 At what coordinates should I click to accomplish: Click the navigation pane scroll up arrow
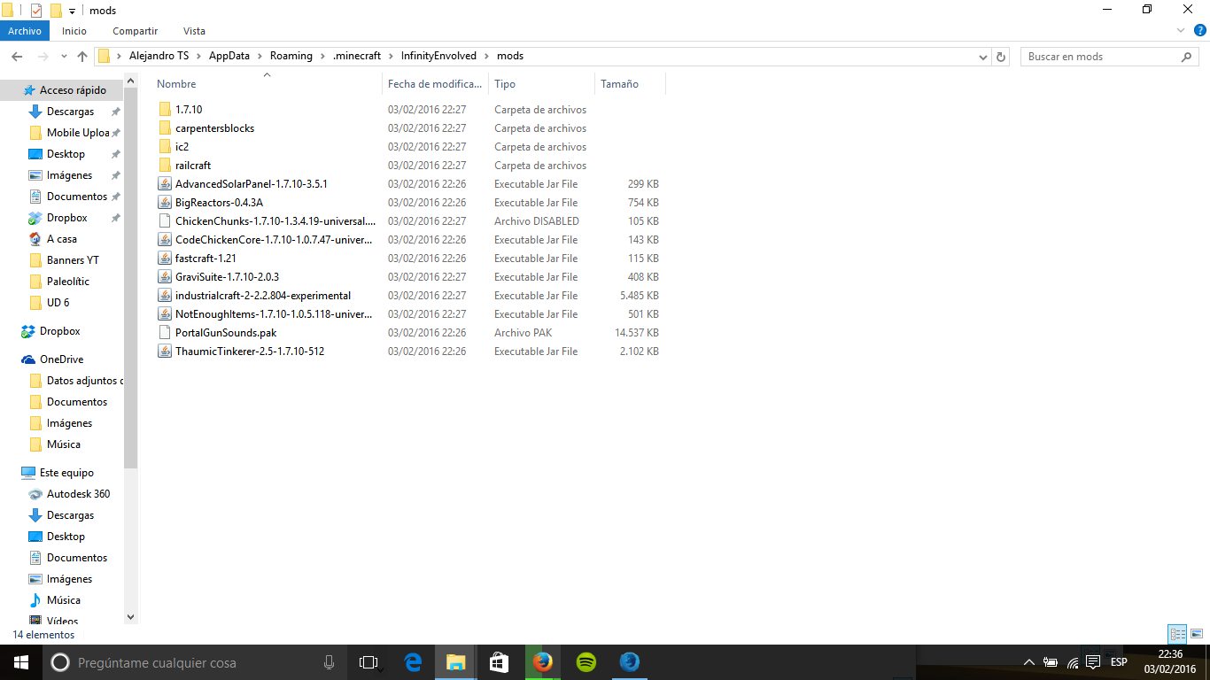[131, 81]
